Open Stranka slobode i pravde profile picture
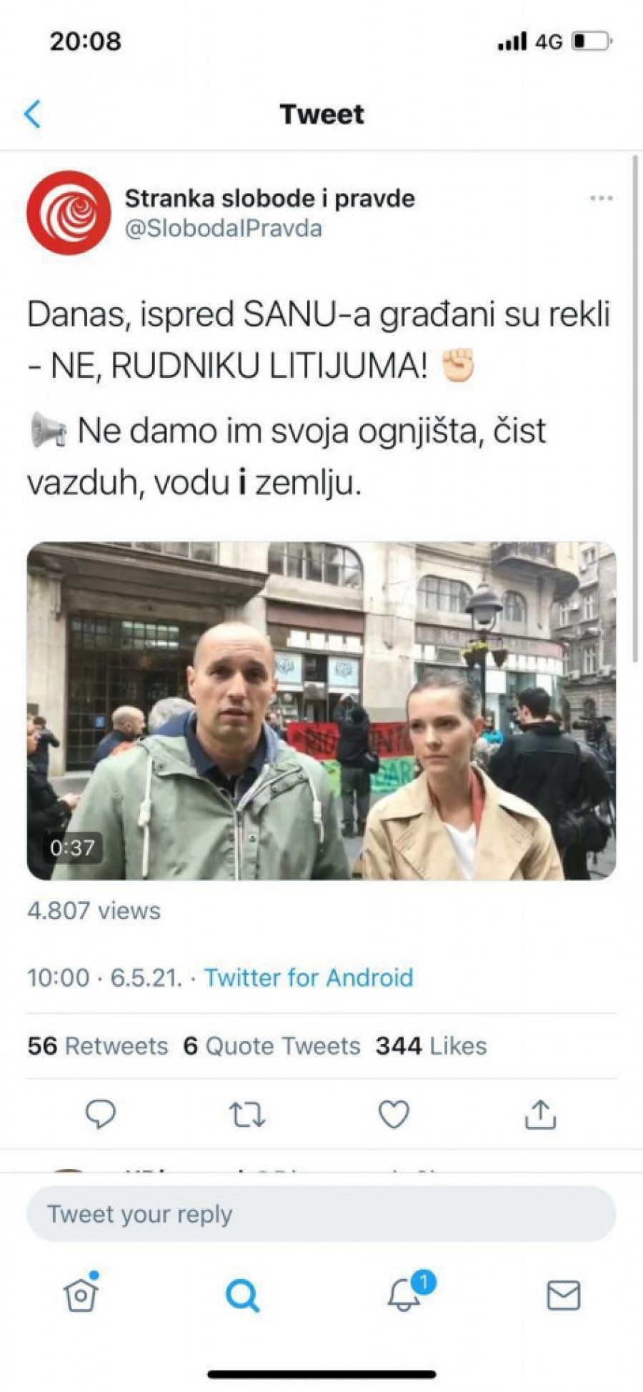 point(69,212)
